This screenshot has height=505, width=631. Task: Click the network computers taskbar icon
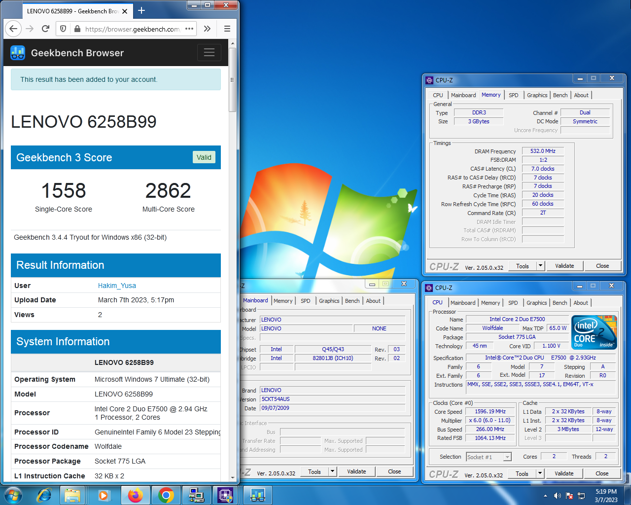(x=197, y=495)
